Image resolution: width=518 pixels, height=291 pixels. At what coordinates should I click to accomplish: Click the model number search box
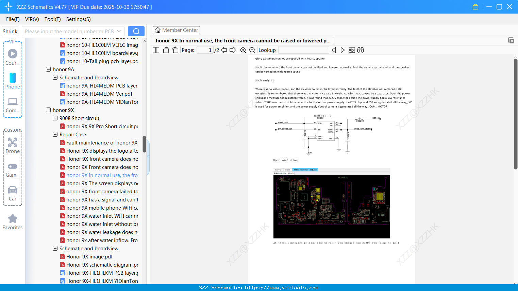(73, 31)
